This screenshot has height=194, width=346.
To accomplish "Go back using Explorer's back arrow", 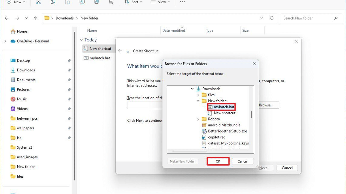I will (x=7, y=18).
